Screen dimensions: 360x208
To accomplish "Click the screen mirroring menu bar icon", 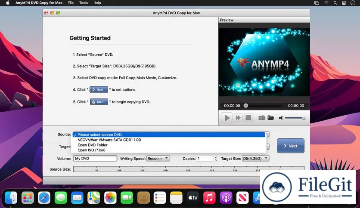I will coord(317,3).
